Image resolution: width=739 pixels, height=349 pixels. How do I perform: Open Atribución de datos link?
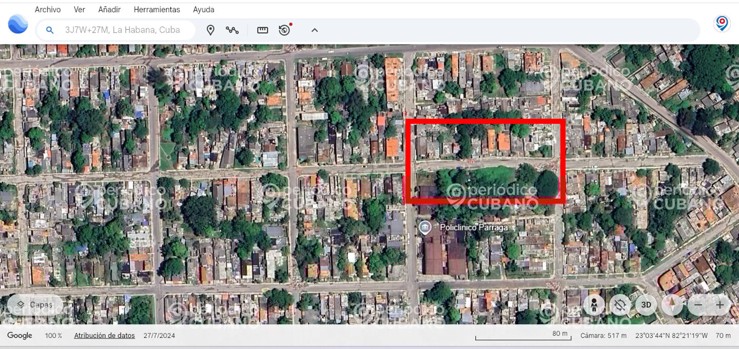[104, 336]
